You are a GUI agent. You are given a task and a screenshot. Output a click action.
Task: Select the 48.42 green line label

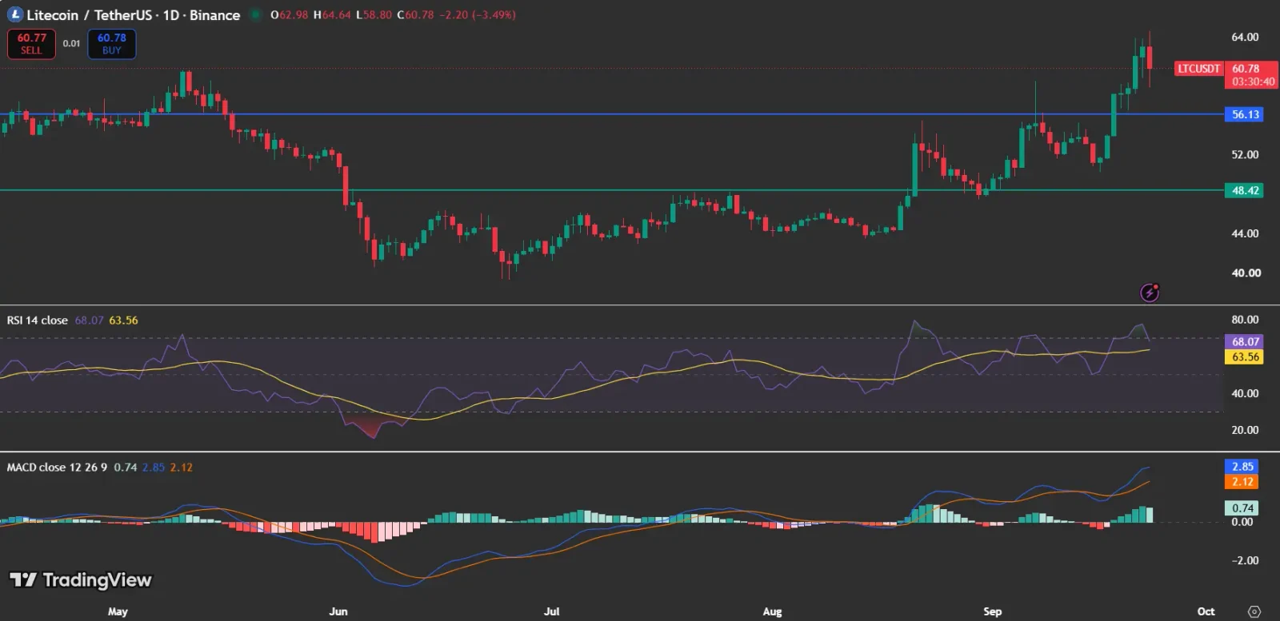[x=1246, y=190]
